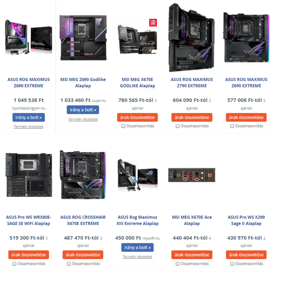Image resolution: width=292 pixels, height=281 pixels.
Task: Open the ASUS ROG CROSSHAIR X670E EXTREME image
Action: (83, 175)
